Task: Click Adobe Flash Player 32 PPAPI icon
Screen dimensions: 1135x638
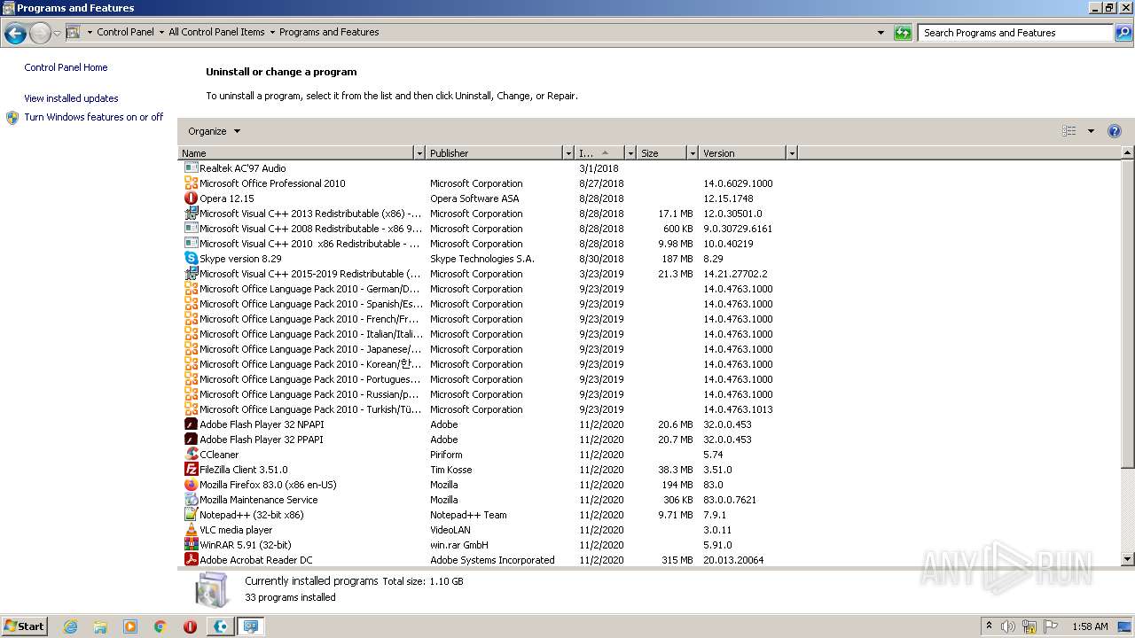Action: [x=191, y=439]
